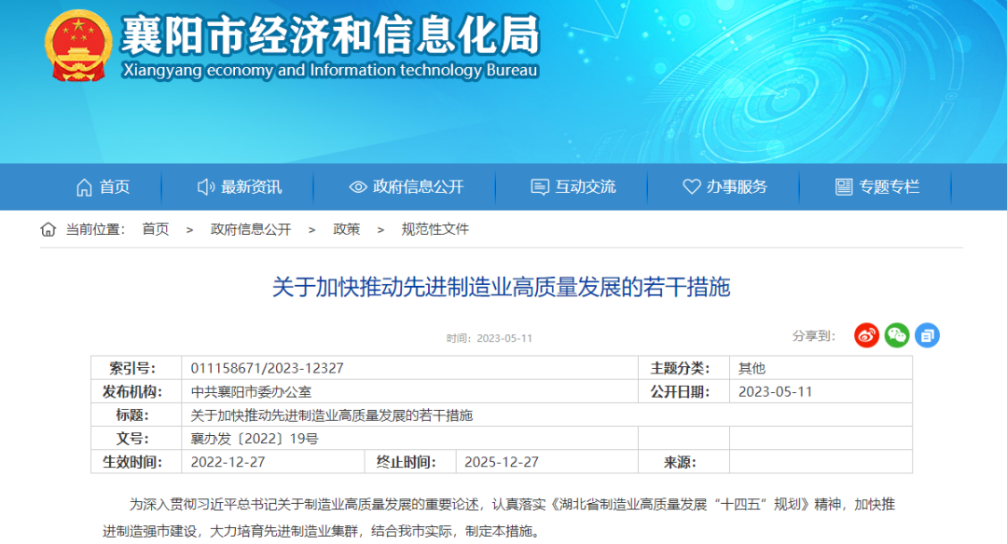Viewport: 1007px width, 544px height.
Task: Go to 规范性文件 in breadcrumb
Action: click(x=435, y=230)
